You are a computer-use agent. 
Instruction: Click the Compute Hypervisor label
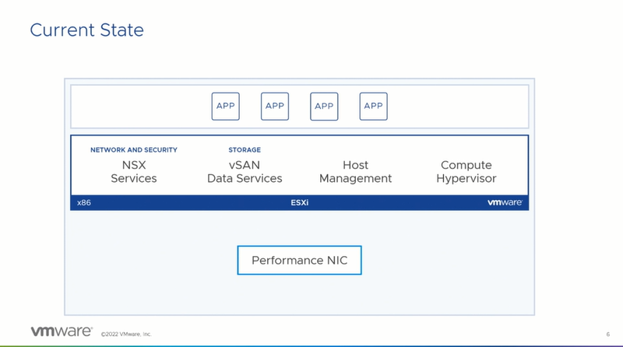[x=466, y=171]
